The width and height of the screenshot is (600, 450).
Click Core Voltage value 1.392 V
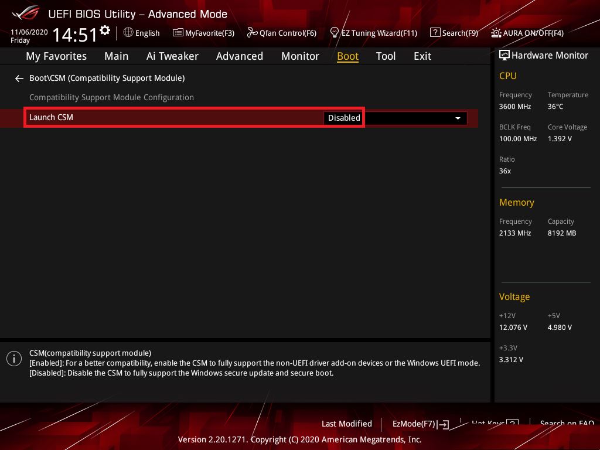pyautogui.click(x=560, y=139)
